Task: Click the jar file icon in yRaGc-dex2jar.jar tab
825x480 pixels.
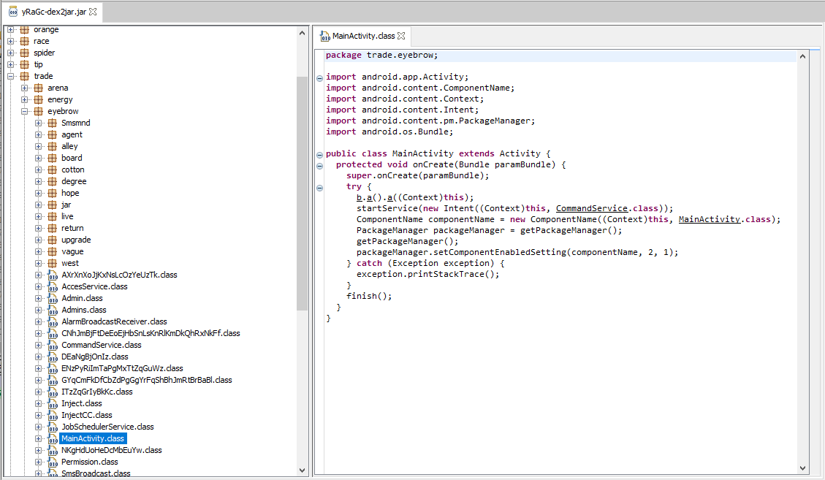Action: click(13, 12)
